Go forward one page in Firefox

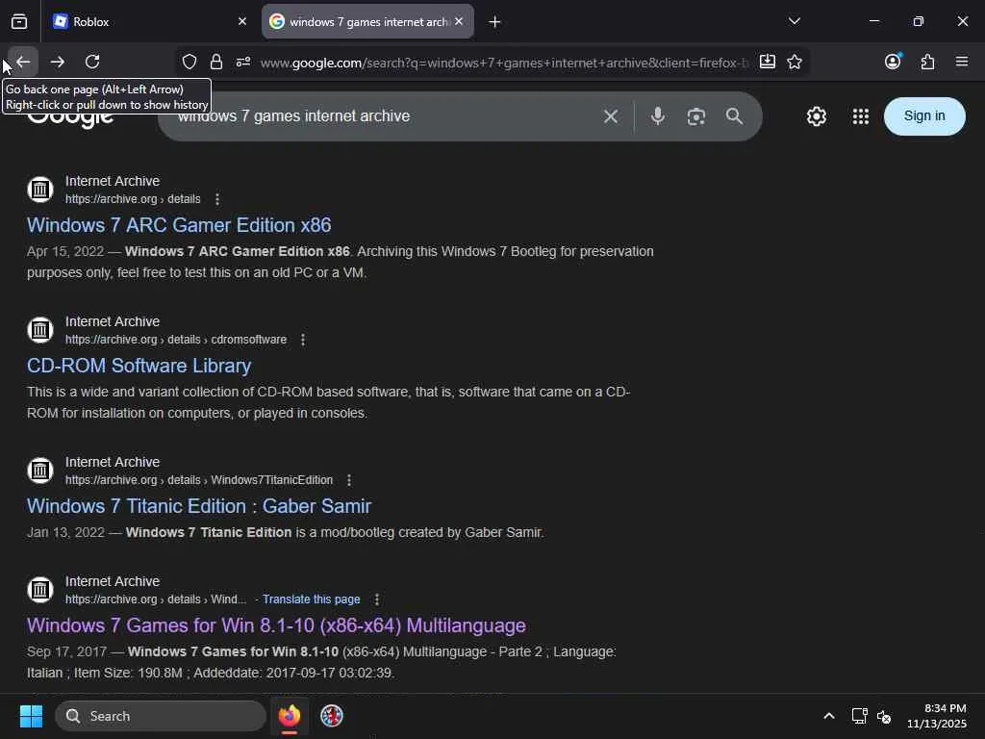(57, 62)
